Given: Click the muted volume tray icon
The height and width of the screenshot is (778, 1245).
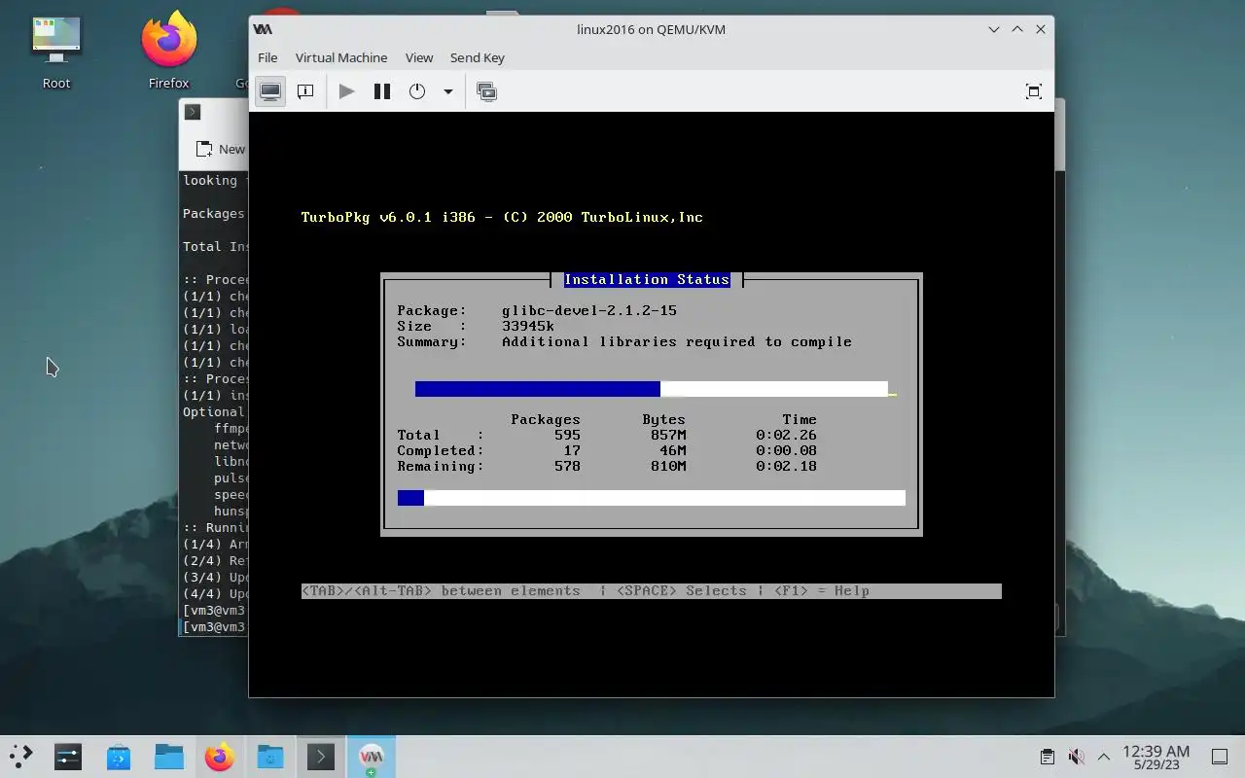Looking at the screenshot, I should tap(1076, 756).
